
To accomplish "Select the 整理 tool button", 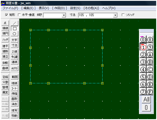I will [x=5, y=87].
